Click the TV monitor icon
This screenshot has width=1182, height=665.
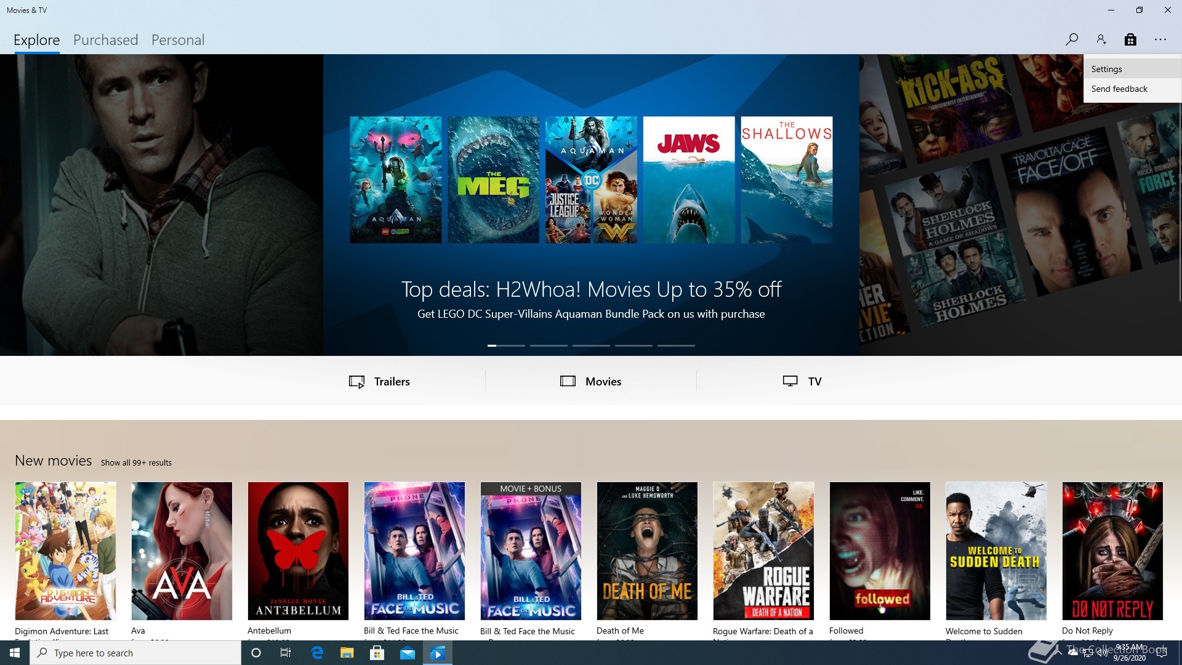pyautogui.click(x=790, y=381)
